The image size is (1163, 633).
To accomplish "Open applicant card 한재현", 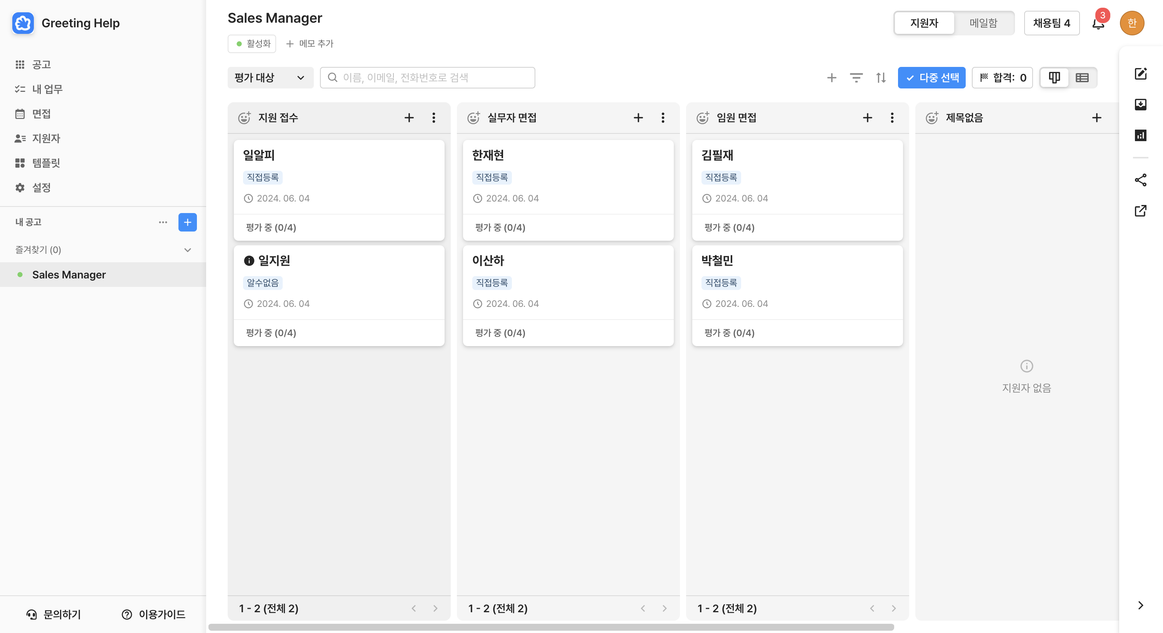I will point(568,190).
